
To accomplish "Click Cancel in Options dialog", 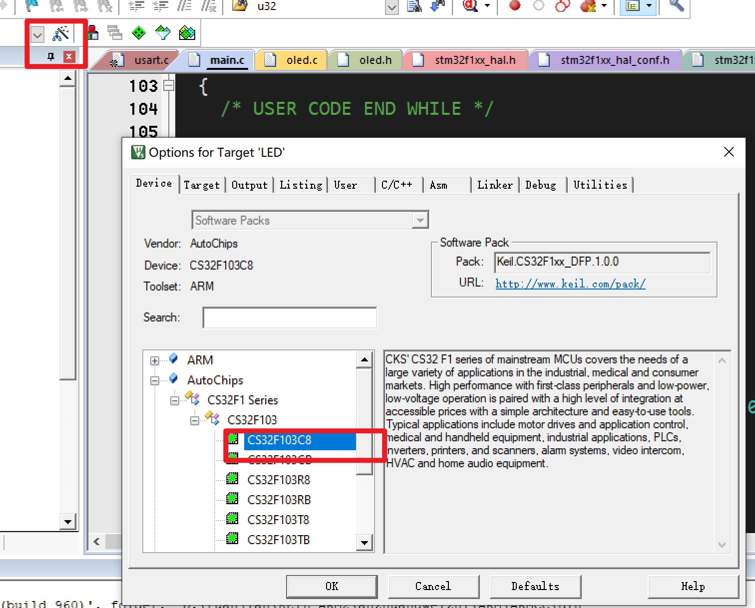I will pyautogui.click(x=433, y=586).
